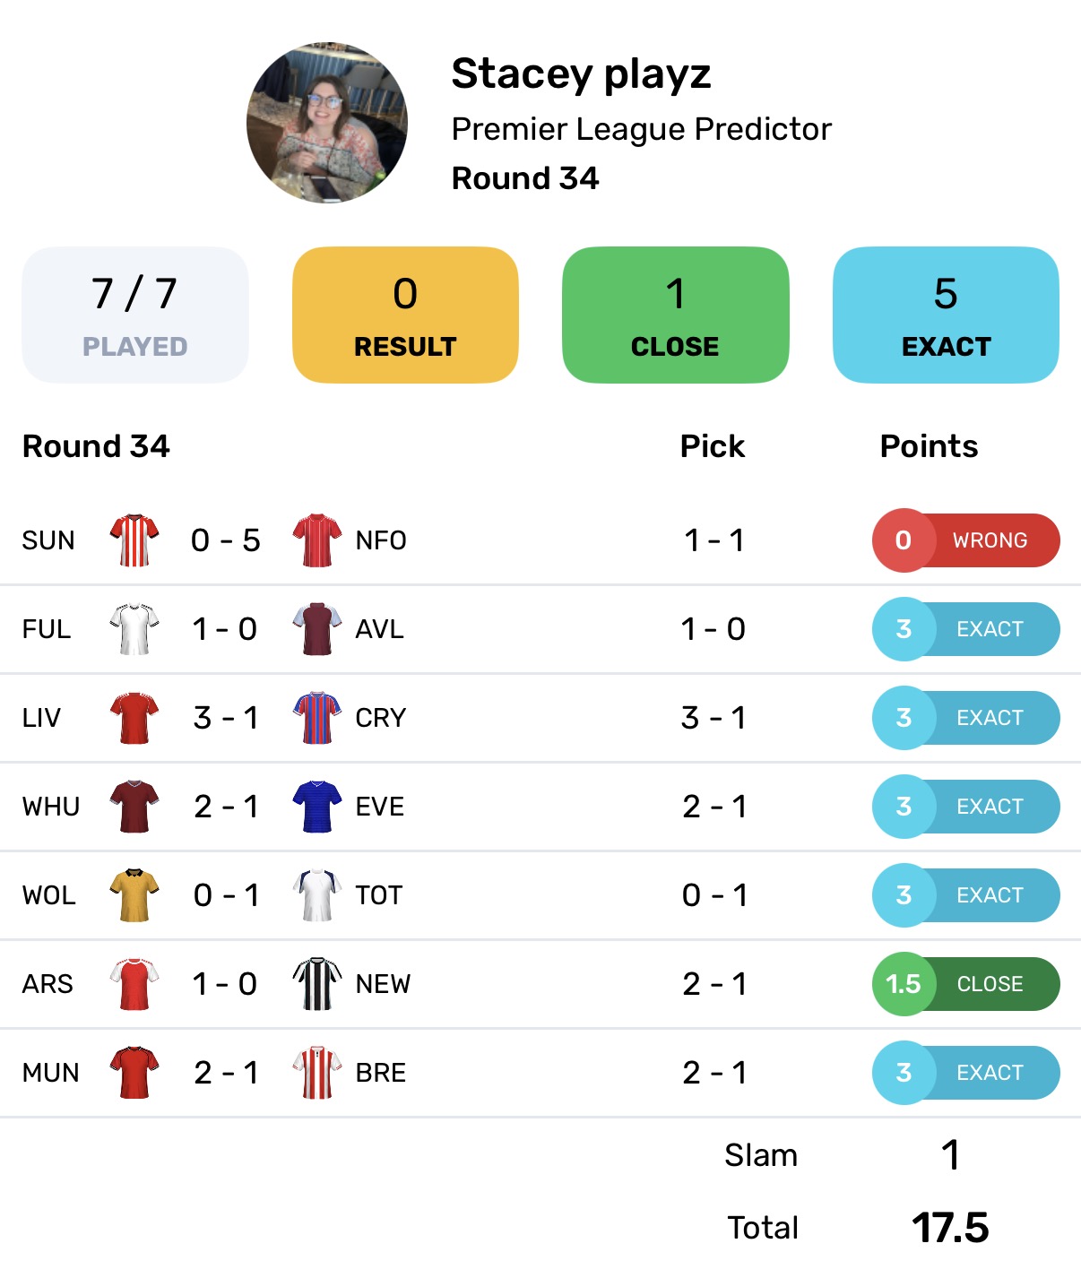Click Fulham's white jersey icon
The image size is (1081, 1278).
pos(134,629)
